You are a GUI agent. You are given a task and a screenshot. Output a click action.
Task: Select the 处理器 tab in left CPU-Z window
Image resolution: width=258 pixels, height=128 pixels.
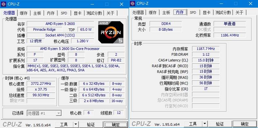click(9, 13)
